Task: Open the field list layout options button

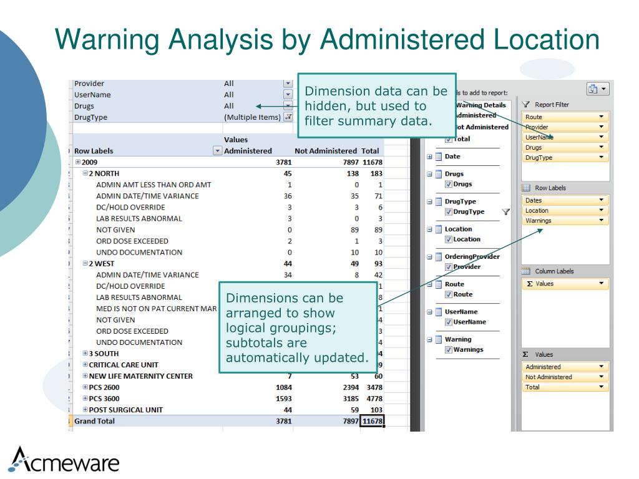Action: (x=598, y=89)
